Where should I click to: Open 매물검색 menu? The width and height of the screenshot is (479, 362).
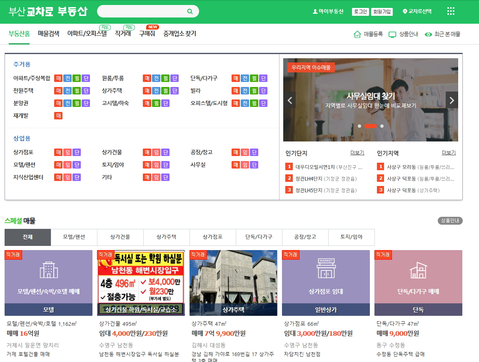click(49, 34)
